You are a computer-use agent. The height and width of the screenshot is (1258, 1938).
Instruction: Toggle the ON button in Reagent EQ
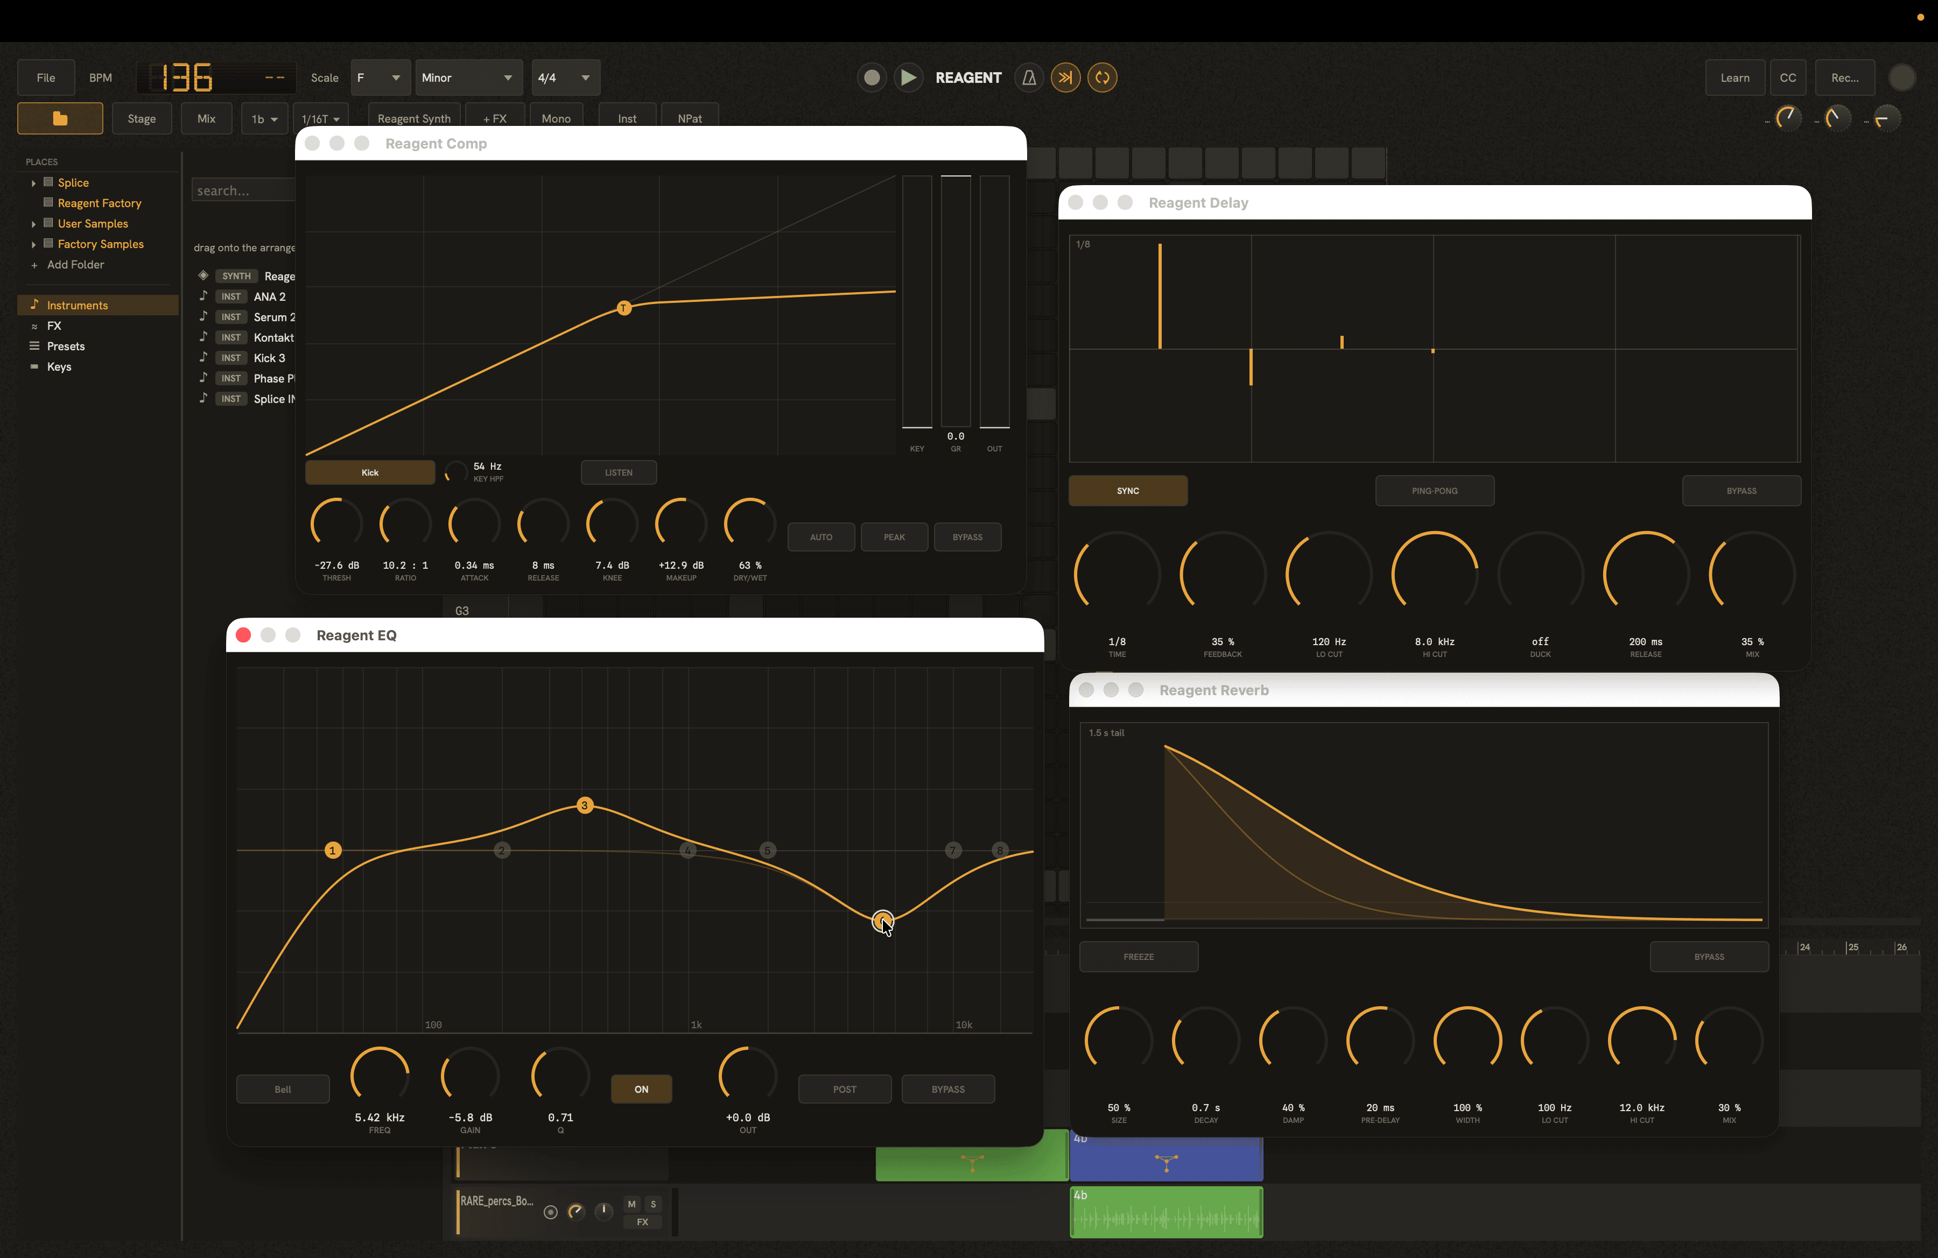pyautogui.click(x=642, y=1090)
